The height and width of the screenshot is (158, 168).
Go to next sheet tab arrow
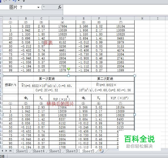click(x=6, y=151)
